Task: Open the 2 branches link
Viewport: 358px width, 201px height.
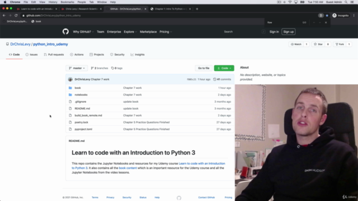Action: coord(100,68)
